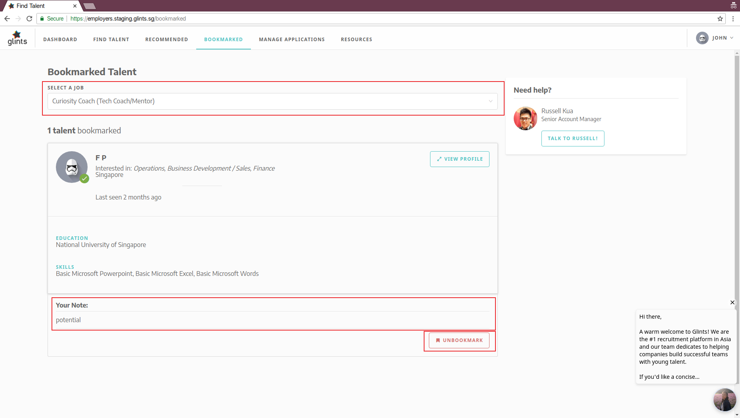The image size is (740, 418).
Task: Close the welcome chat popup
Action: 732,302
